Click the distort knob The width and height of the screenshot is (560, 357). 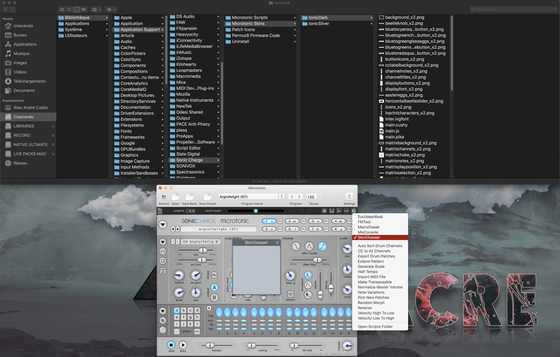click(x=178, y=276)
